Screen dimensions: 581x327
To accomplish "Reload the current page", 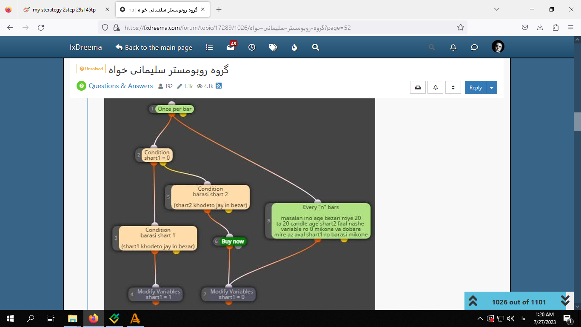I will coord(41,27).
